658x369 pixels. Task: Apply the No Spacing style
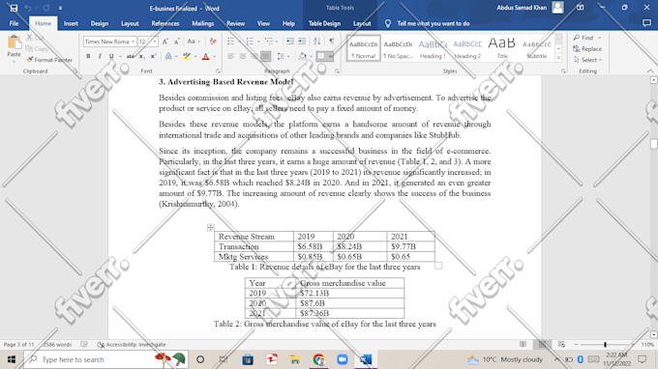click(x=399, y=48)
